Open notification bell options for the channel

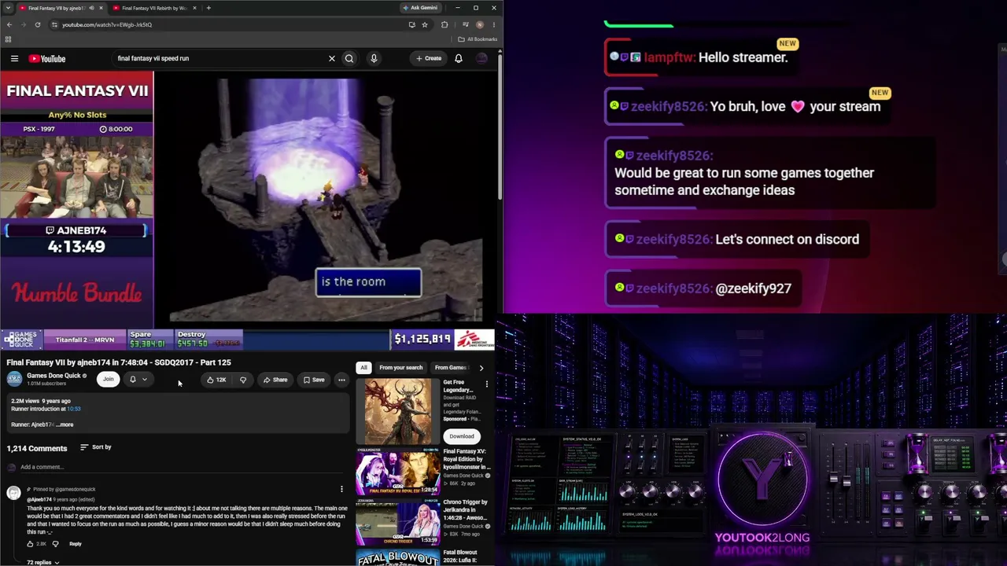click(138, 380)
